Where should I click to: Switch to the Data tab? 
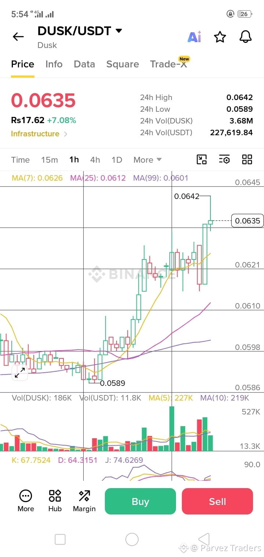84,64
